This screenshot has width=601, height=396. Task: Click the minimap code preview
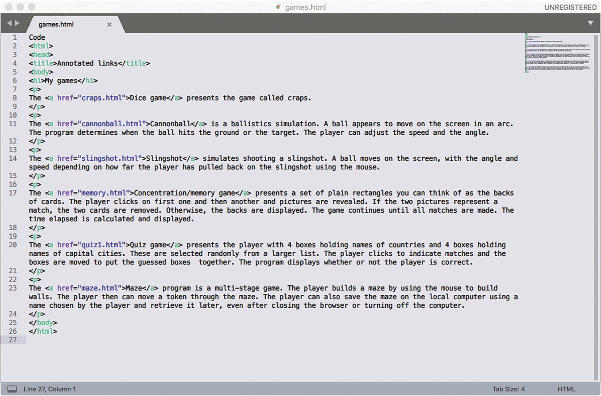pyautogui.click(x=557, y=53)
